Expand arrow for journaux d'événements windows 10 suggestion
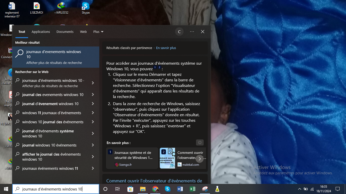 click(x=93, y=83)
